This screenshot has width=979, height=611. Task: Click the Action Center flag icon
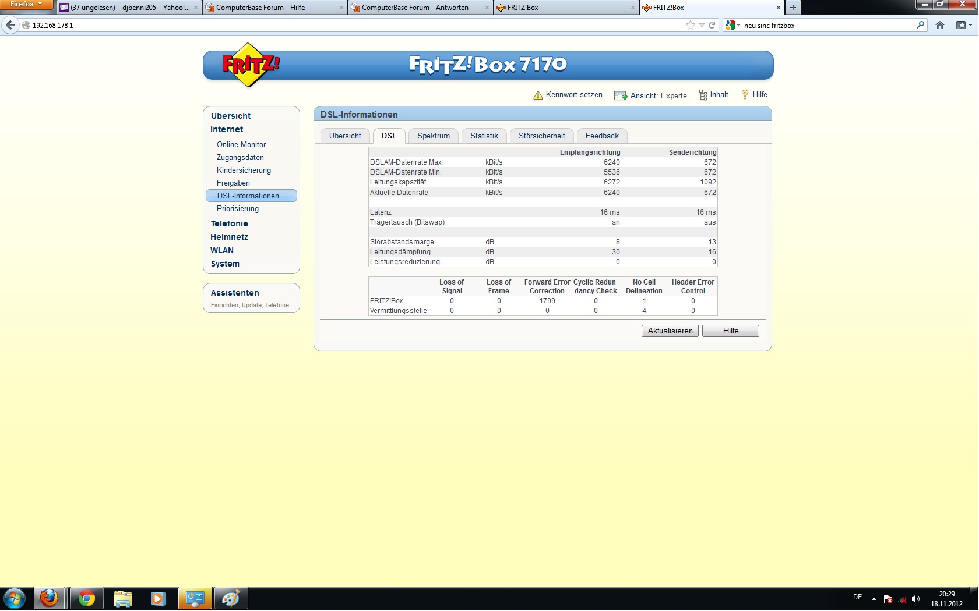pos(888,599)
